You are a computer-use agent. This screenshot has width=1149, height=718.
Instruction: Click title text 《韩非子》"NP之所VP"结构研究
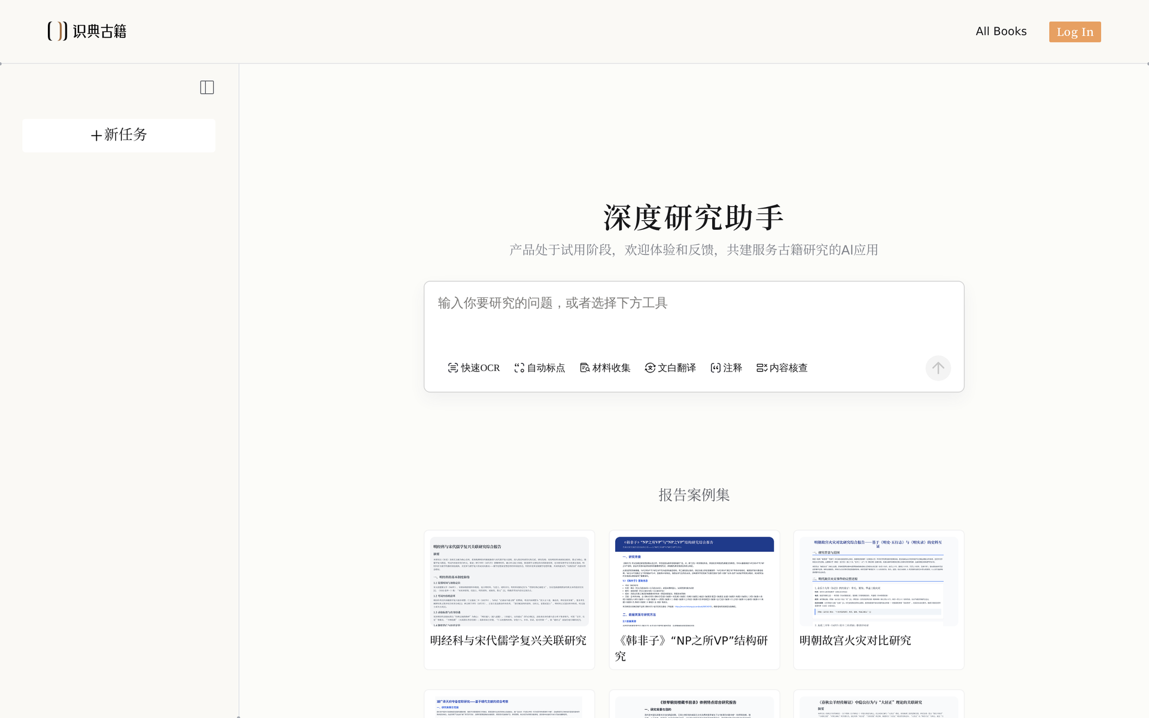click(x=691, y=649)
